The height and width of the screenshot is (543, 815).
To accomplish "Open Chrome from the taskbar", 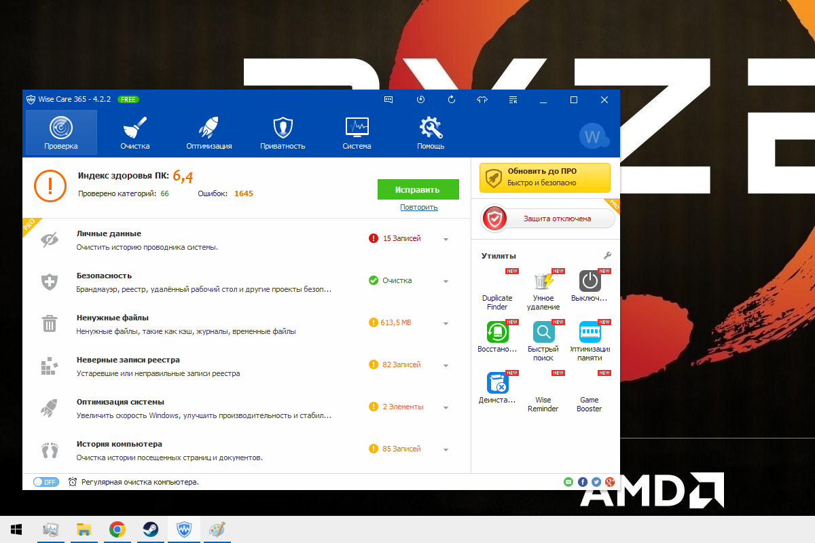I will pos(117,529).
